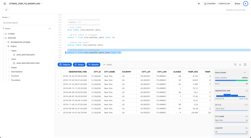Click the Home icon in top-left
The image size is (251, 138).
(x=5, y=4)
